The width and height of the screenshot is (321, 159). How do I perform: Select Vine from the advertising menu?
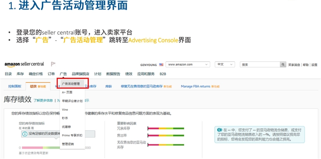(x=65, y=110)
